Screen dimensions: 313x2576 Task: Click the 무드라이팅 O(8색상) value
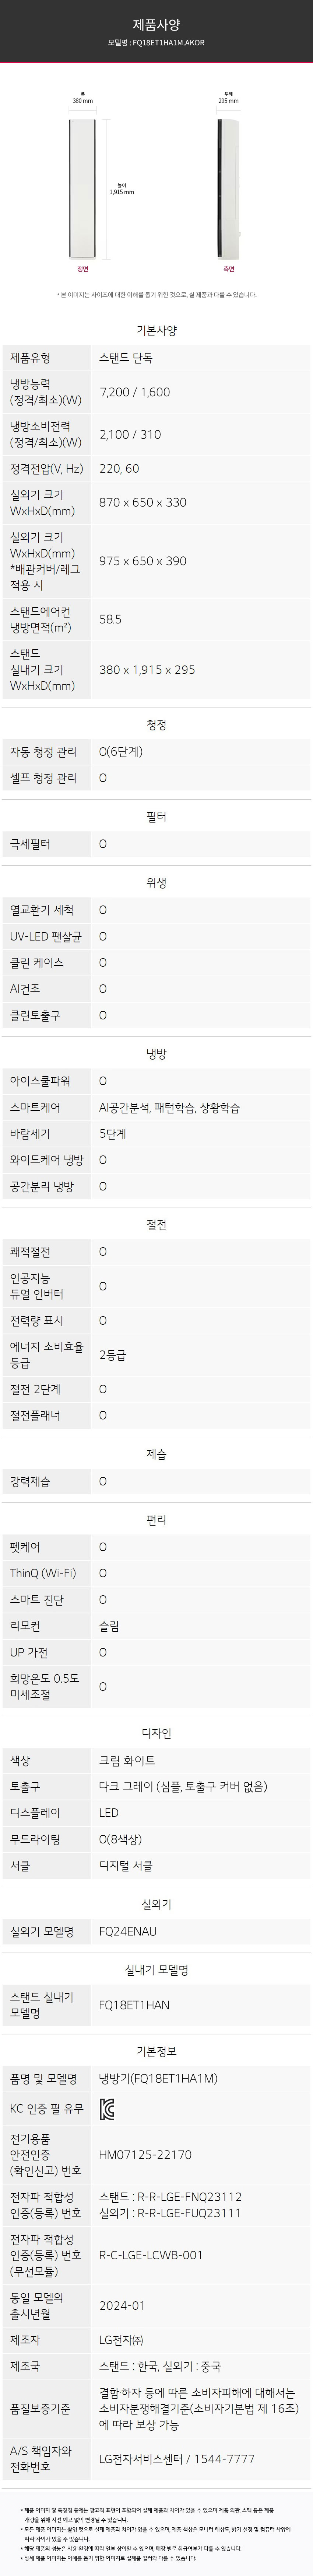click(126, 1838)
